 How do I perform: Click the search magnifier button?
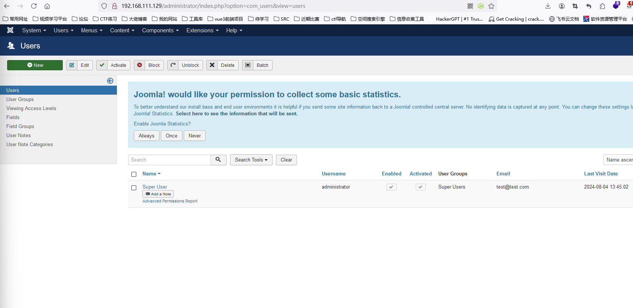coord(218,160)
